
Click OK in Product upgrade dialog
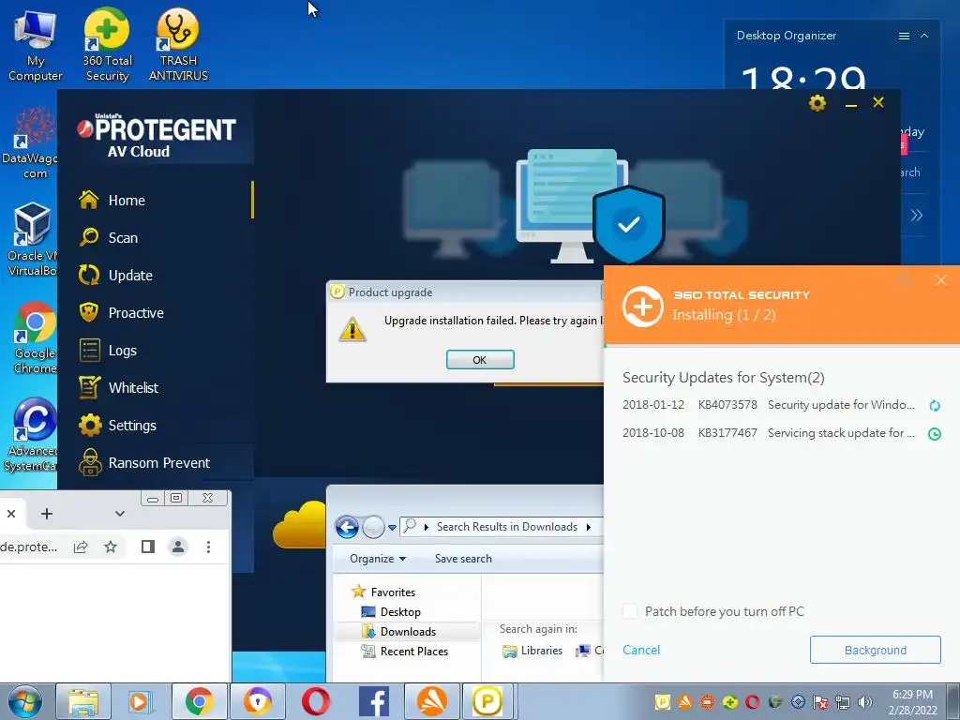(480, 360)
